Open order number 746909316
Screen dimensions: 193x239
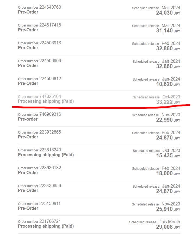click(50, 114)
